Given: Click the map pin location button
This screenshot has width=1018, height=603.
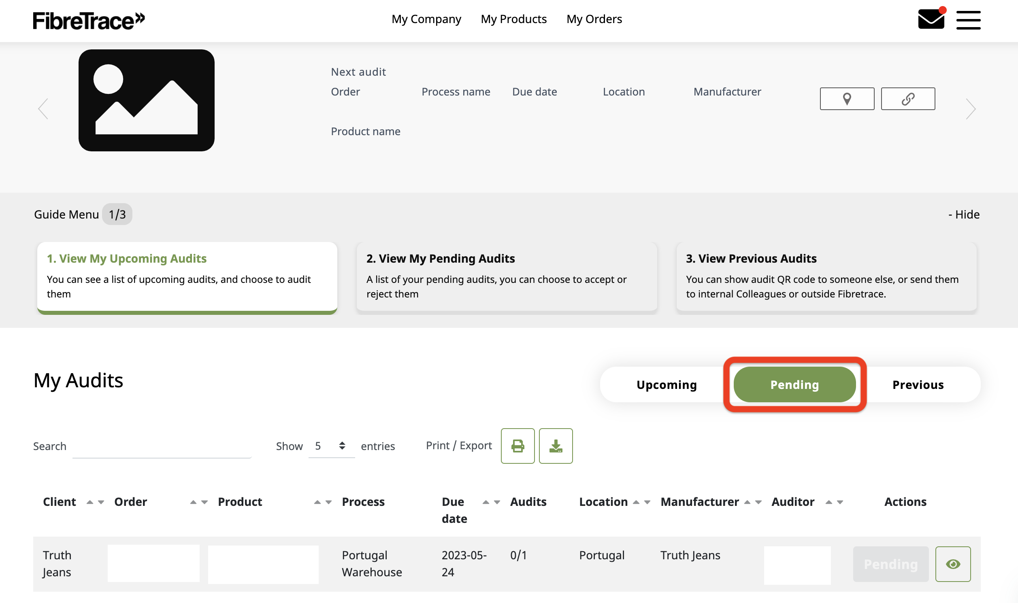Looking at the screenshot, I should pos(847,99).
